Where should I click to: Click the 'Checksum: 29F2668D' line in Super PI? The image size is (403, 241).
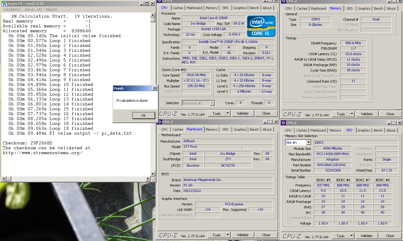click(27, 143)
